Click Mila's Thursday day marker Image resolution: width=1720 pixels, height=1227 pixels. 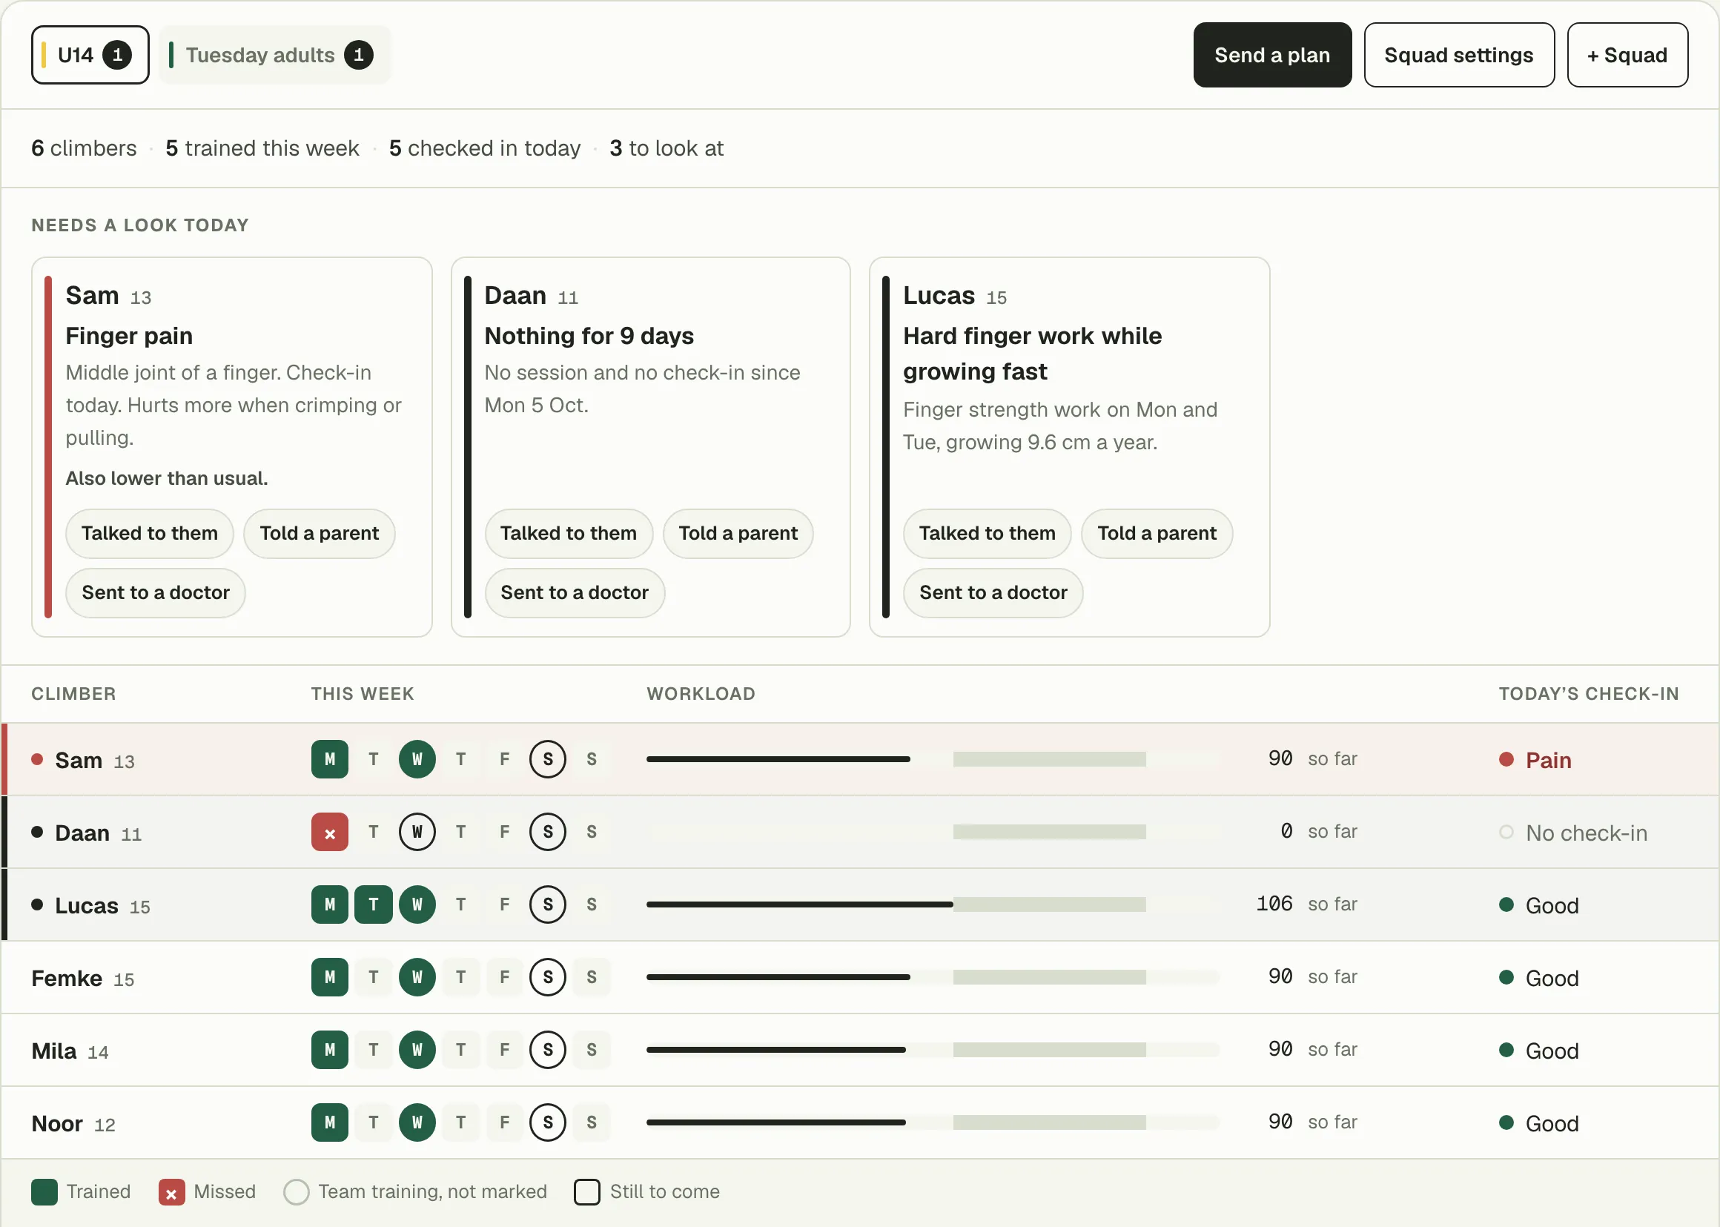point(461,1050)
